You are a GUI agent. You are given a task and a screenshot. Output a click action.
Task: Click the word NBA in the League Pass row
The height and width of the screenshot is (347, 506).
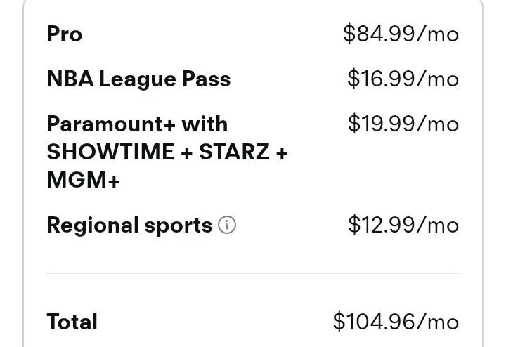pos(70,79)
